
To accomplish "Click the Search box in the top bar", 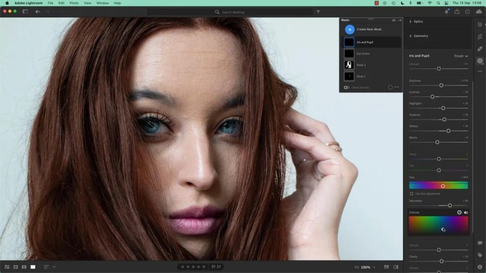I will point(230,12).
